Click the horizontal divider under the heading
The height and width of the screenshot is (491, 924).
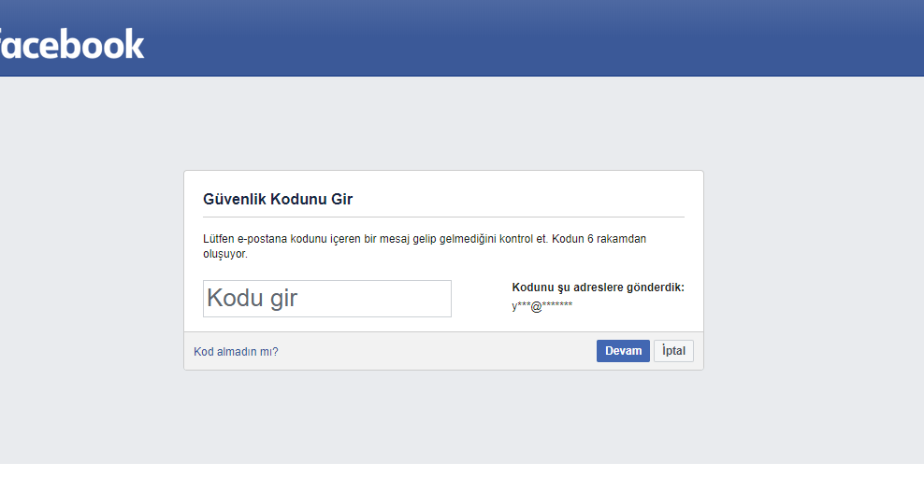(x=443, y=217)
